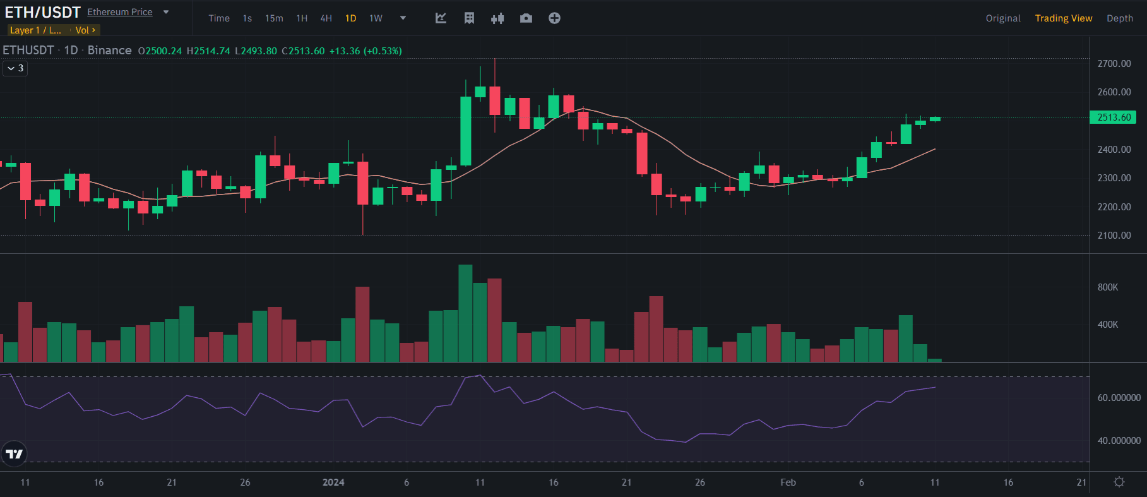Open the Ethereum Price link
Viewport: 1147px width, 497px height.
pos(120,12)
